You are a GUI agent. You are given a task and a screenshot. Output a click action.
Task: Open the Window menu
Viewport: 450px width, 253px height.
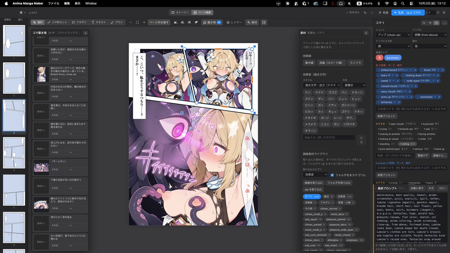click(x=91, y=3)
